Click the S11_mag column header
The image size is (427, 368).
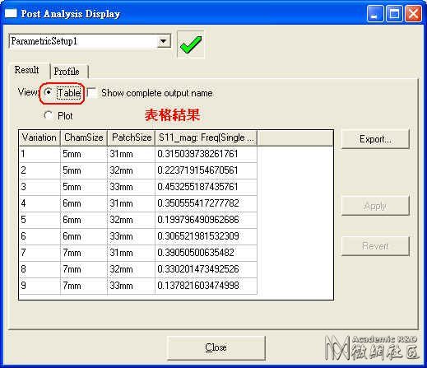point(207,137)
